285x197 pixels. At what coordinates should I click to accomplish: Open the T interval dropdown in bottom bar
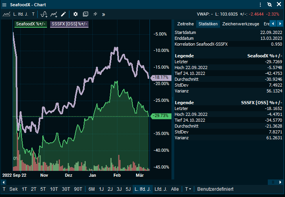pyautogui.click(x=188, y=189)
